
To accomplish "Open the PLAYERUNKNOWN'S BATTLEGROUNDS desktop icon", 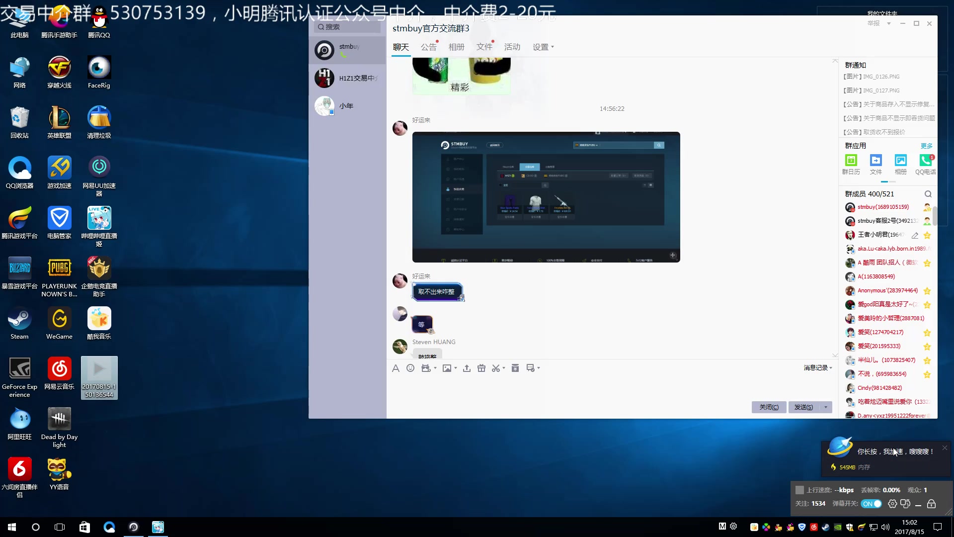I will click(60, 277).
